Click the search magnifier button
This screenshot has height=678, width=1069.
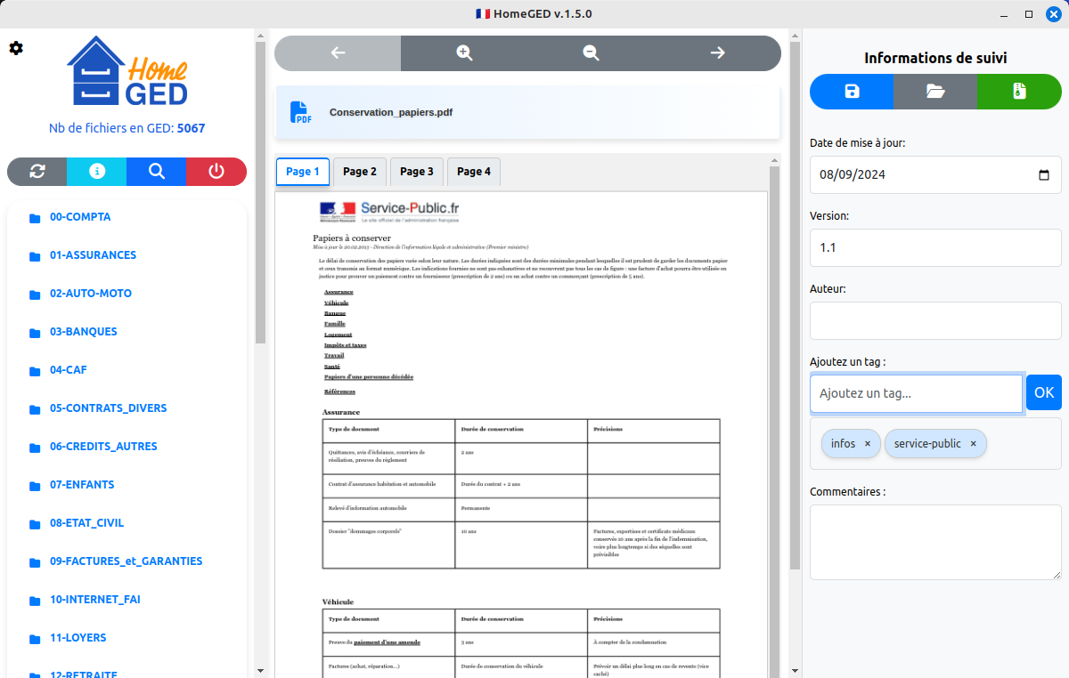point(157,172)
